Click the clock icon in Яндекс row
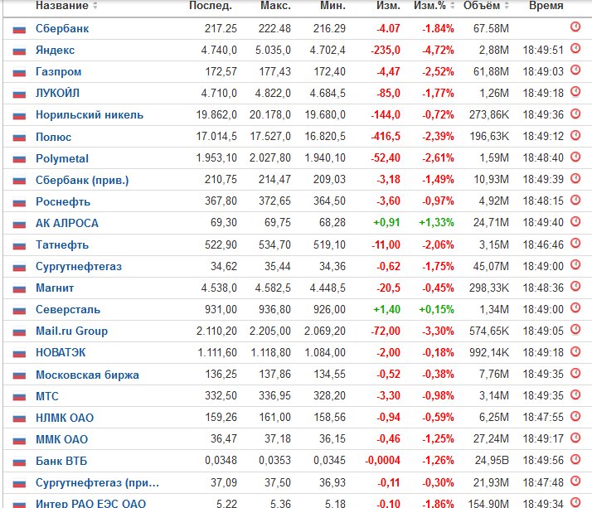Image resolution: width=592 pixels, height=508 pixels. coord(575,48)
